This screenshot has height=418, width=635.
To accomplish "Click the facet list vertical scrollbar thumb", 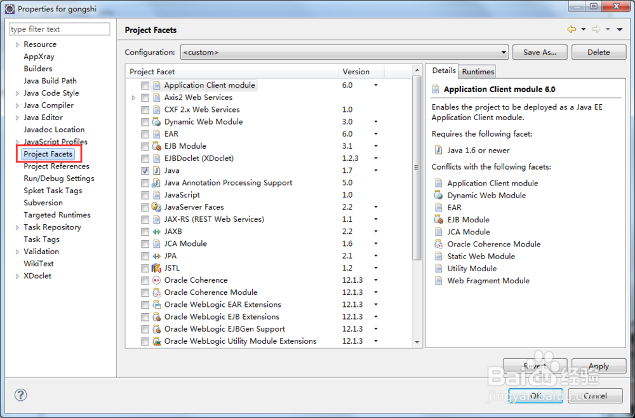I will [417, 168].
